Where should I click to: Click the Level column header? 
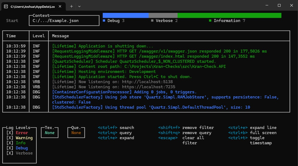[39, 36]
